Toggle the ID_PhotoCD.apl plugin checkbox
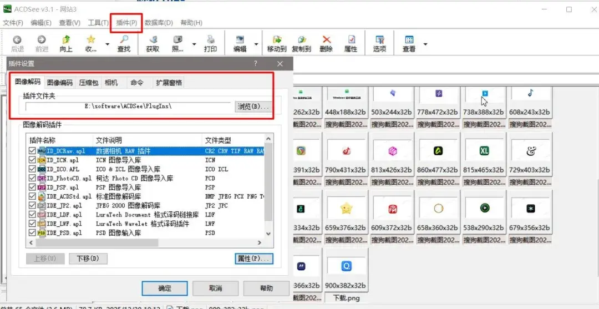The image size is (599, 309). click(x=32, y=178)
